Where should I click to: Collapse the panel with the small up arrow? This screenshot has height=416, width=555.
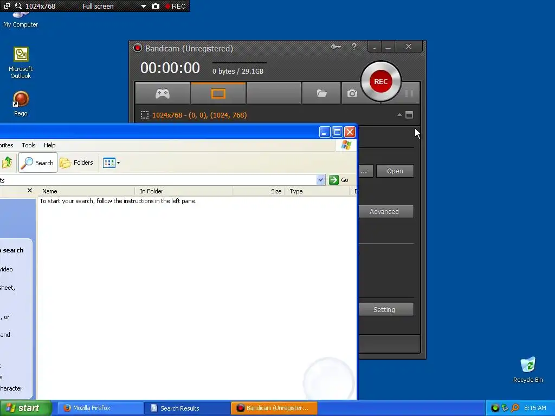399,115
